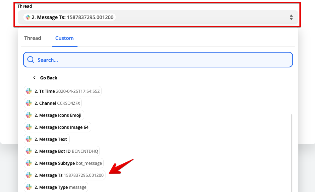Pick the Message Icons Emoji option

click(54, 115)
